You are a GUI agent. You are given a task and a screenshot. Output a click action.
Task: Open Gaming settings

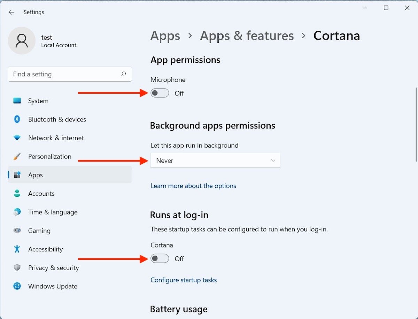[x=70, y=231]
